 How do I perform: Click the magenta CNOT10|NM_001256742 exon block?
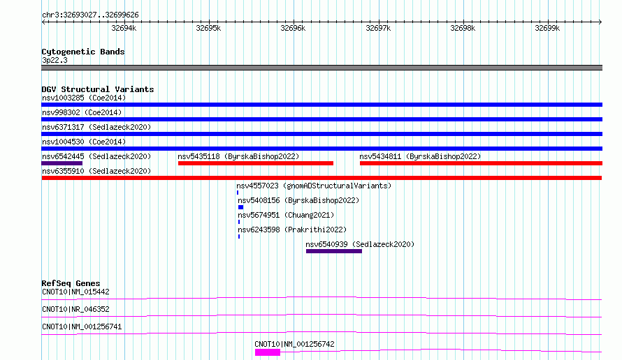pos(268,352)
